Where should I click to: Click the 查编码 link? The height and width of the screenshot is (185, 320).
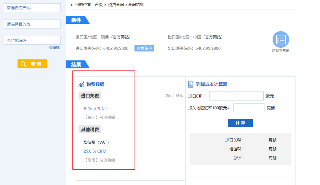pos(54,48)
